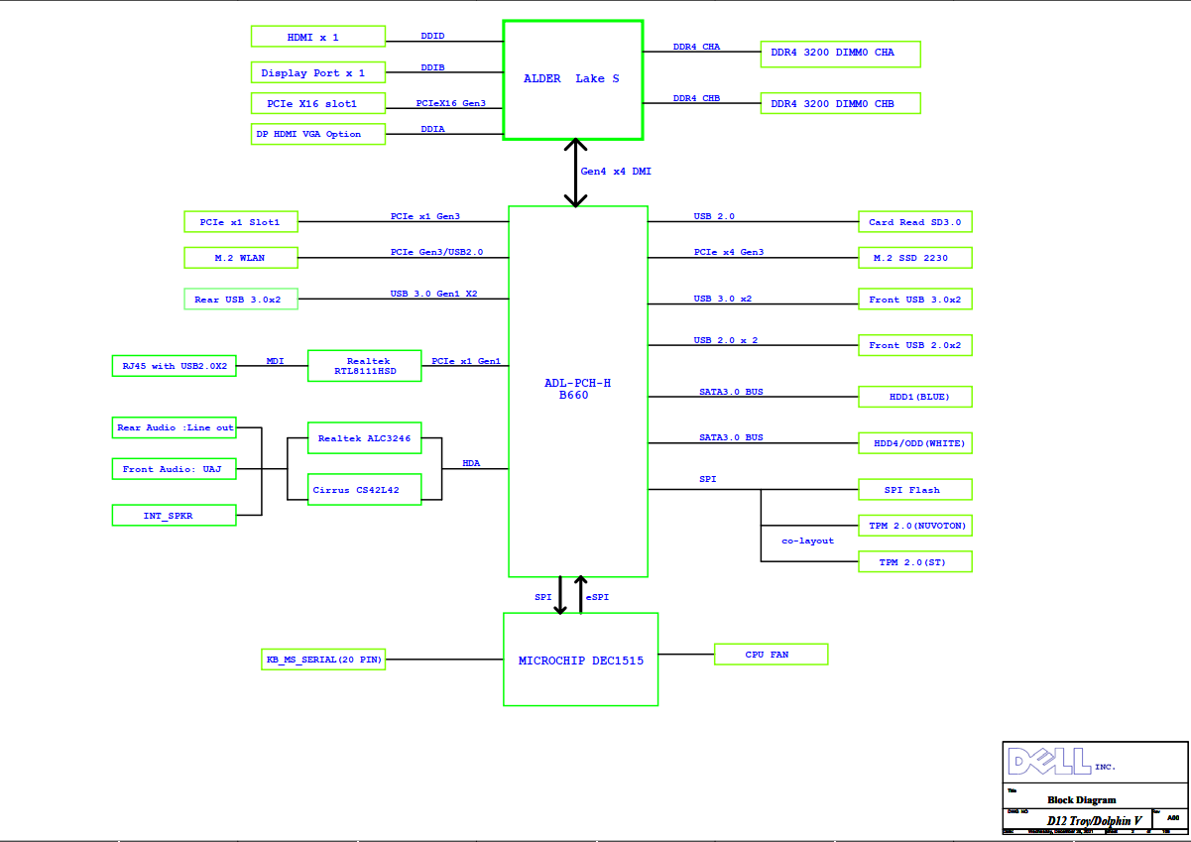
Task: Click the DDR4 3200 DIMM0 CHA box
Action: (840, 54)
